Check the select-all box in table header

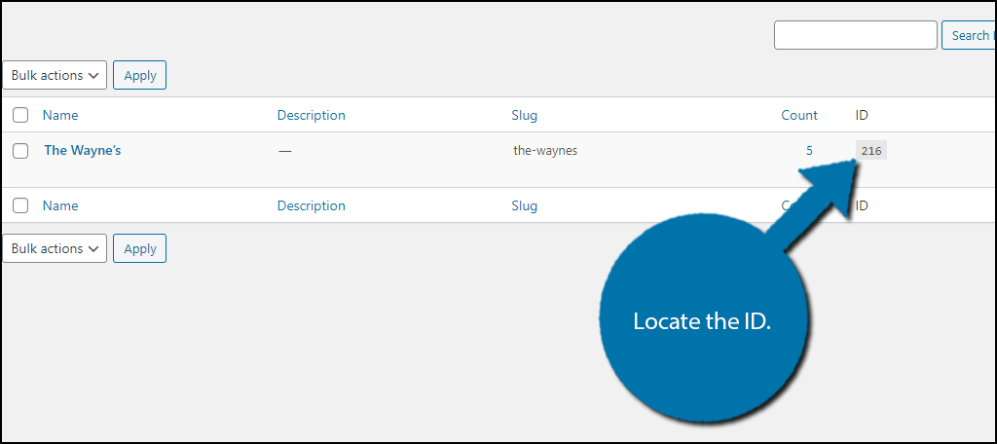coord(20,115)
